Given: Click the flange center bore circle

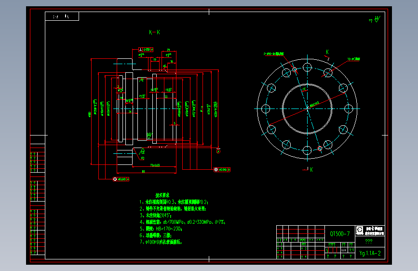Looking at the screenshot, I should (x=307, y=109).
